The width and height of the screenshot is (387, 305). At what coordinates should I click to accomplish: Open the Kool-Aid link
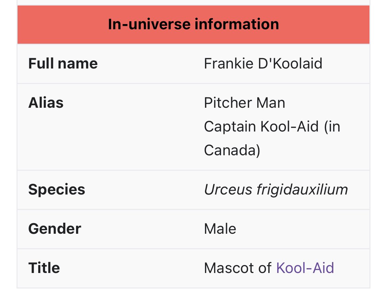(305, 268)
